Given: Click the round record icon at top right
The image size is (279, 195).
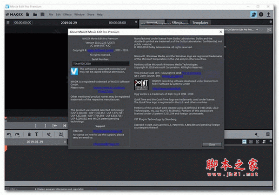Looking at the screenshot, I should point(261,14).
